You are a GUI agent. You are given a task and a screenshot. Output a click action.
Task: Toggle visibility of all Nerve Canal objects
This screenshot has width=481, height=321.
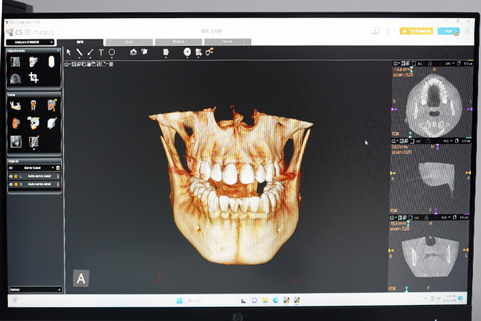tap(11, 168)
